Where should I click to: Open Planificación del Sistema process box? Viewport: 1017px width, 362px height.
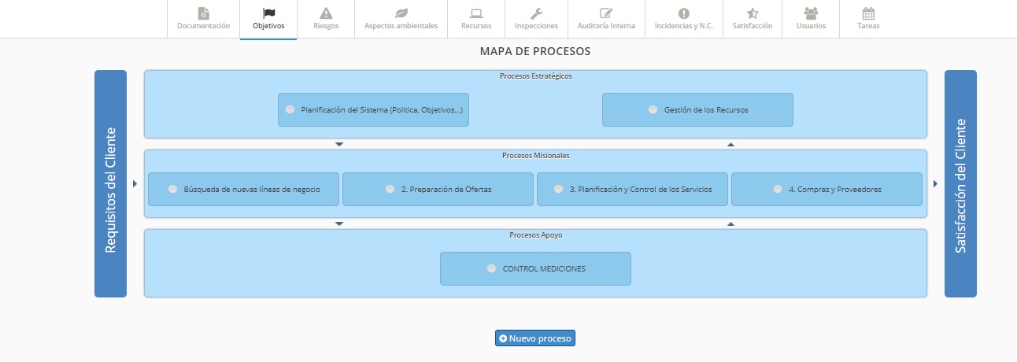click(373, 110)
